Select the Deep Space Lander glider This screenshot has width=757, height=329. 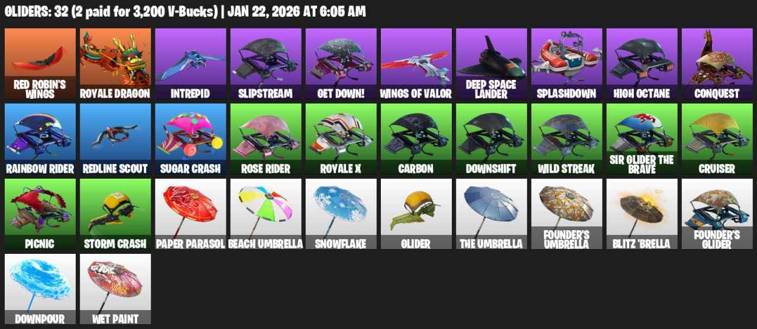491,64
